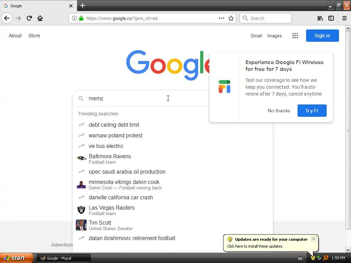This screenshot has width=351, height=263.
Task: Open the search magnifier tray icon
Action: [x=326, y=258]
